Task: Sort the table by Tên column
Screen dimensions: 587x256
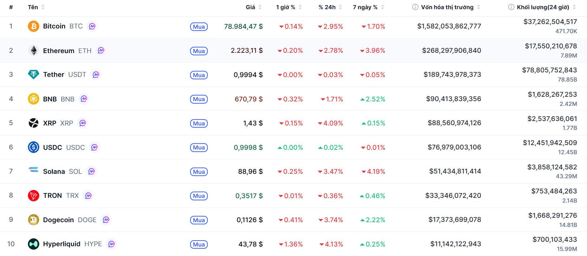Action: pyautogui.click(x=36, y=7)
